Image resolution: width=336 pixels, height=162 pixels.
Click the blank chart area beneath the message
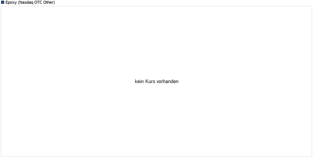(156, 120)
